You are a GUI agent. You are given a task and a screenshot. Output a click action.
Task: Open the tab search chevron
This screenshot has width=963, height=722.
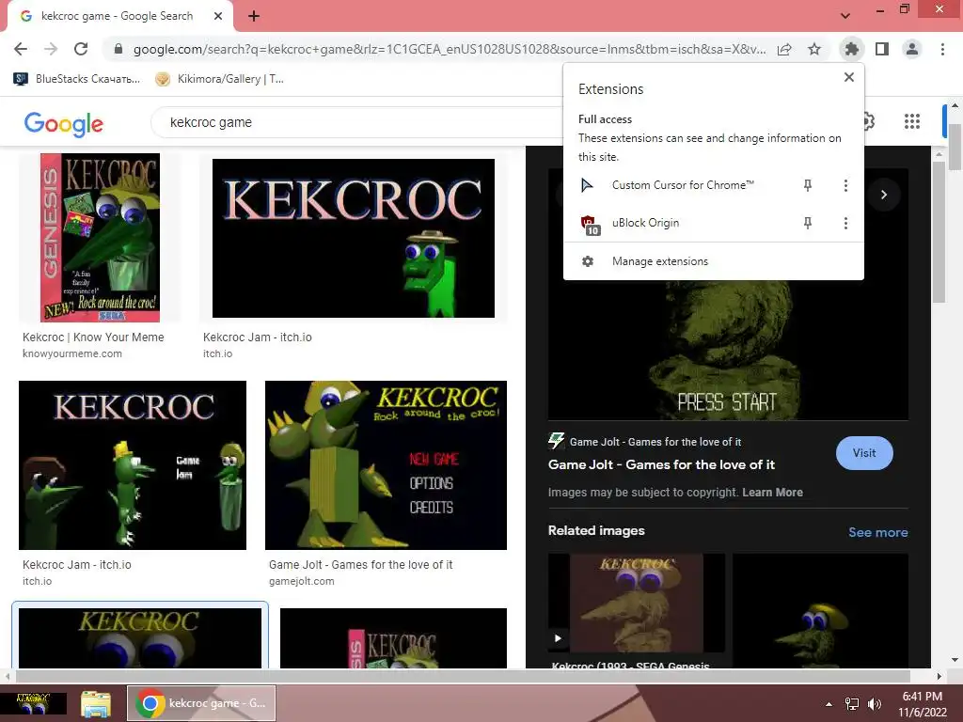(x=845, y=15)
